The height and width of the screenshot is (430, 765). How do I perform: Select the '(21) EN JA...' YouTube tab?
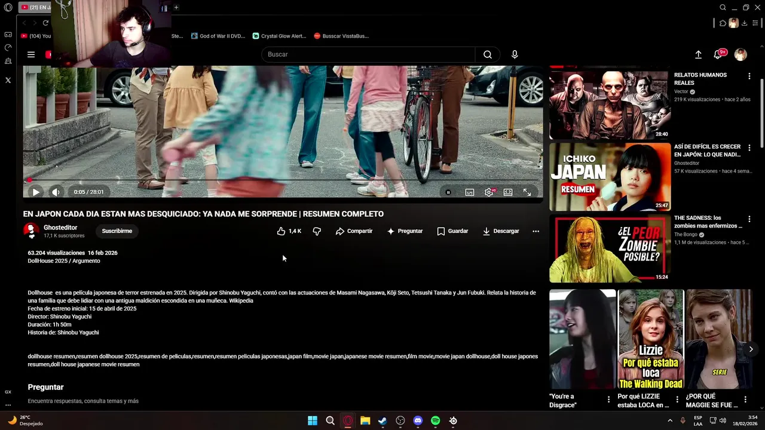point(36,7)
